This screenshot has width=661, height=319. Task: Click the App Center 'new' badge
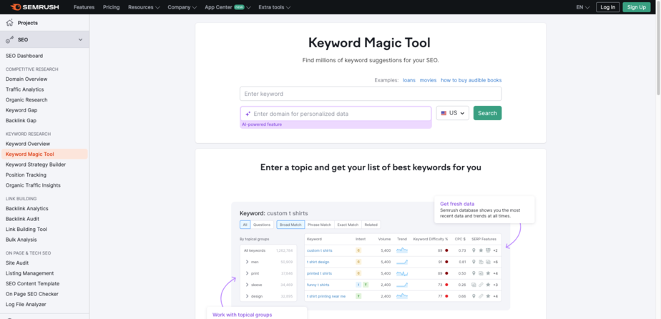coord(240,7)
